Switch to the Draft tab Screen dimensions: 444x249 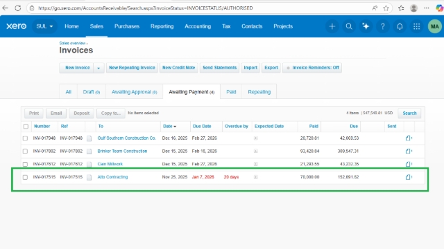point(91,92)
